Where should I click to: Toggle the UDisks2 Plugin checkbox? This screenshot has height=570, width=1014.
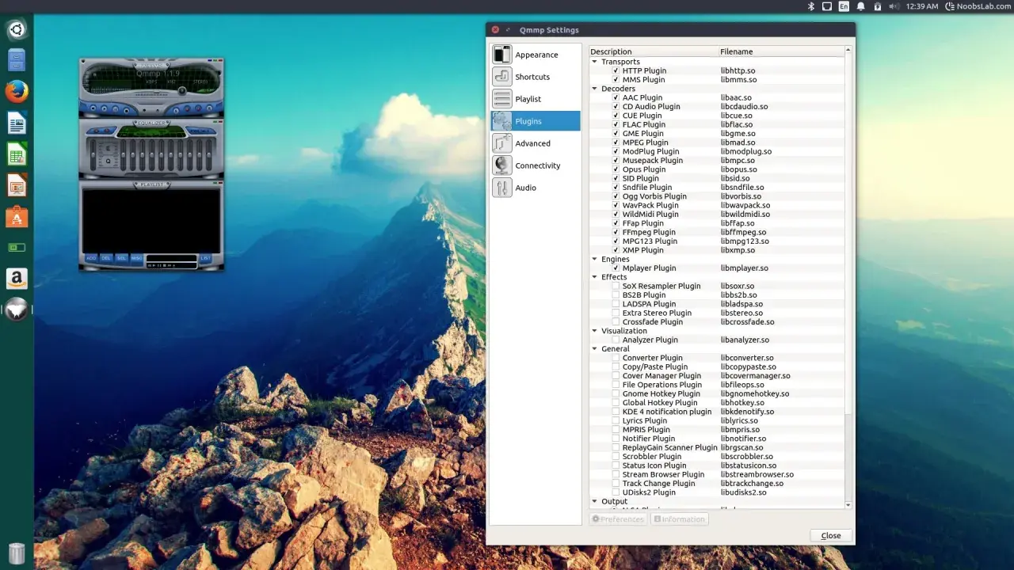[616, 492]
